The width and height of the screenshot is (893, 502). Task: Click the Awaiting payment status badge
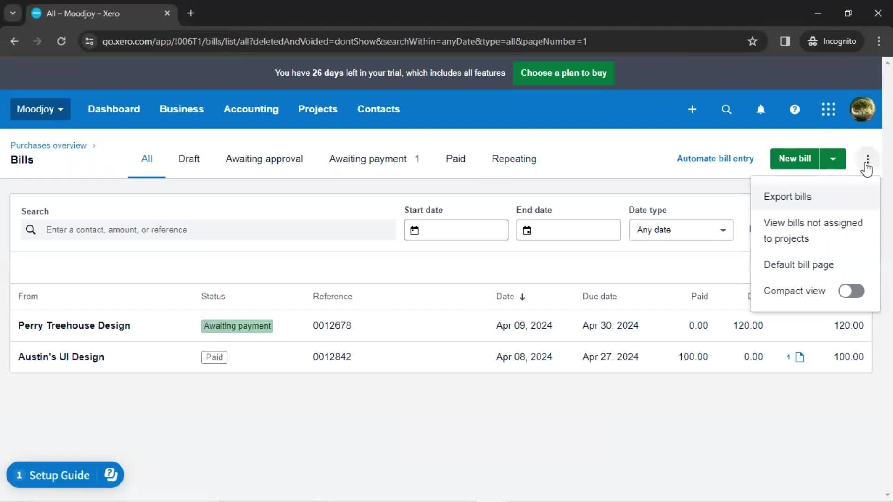point(237,326)
